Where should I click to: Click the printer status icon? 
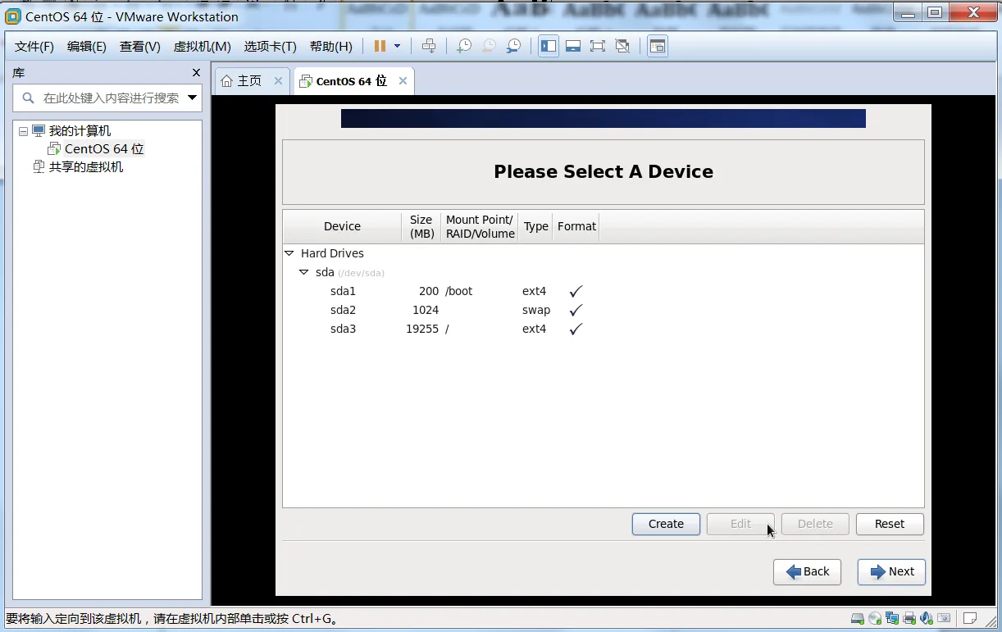click(x=909, y=618)
